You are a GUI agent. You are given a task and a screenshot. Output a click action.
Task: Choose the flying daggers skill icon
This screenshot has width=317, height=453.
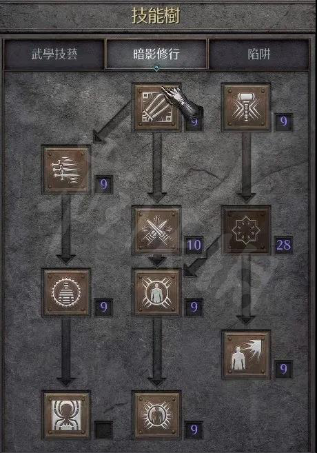(x=66, y=170)
